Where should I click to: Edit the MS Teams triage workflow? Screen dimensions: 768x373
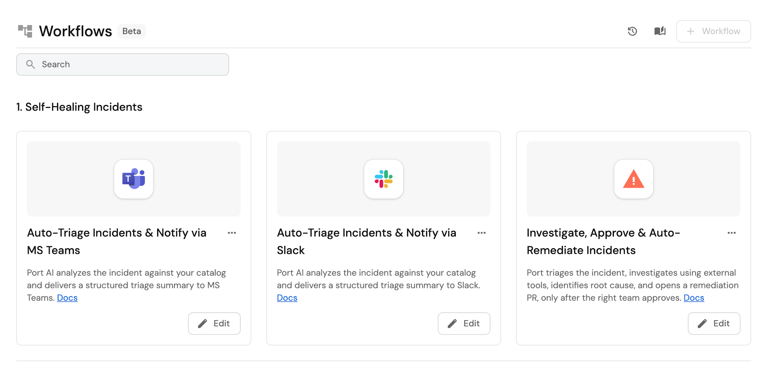click(214, 324)
